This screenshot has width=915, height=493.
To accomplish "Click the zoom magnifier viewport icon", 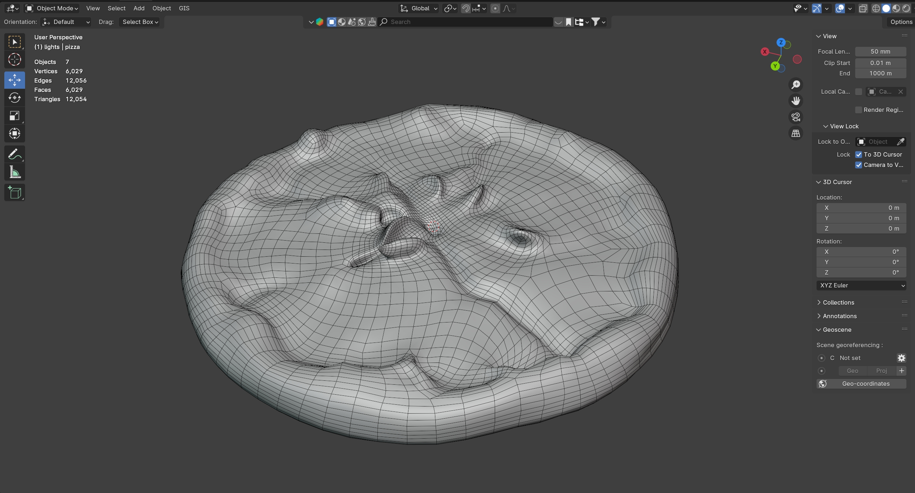I will click(795, 85).
